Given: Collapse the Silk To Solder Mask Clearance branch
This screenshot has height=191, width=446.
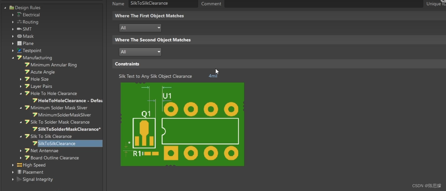Looking at the screenshot, I should pos(21,122).
